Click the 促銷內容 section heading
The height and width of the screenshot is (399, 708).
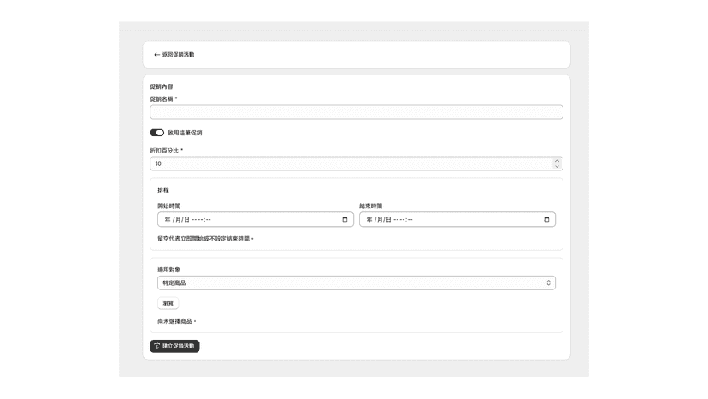tap(162, 86)
